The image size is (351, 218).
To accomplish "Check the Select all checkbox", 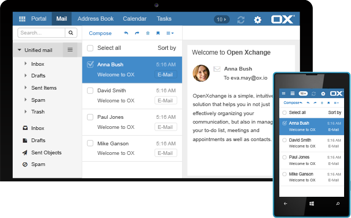I will (x=90, y=48).
